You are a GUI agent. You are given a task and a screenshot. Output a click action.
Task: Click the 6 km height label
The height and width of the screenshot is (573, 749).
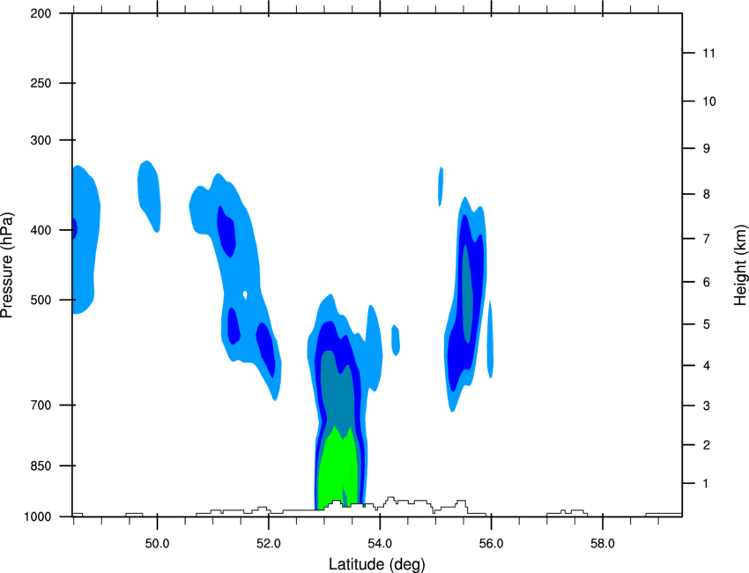(707, 282)
